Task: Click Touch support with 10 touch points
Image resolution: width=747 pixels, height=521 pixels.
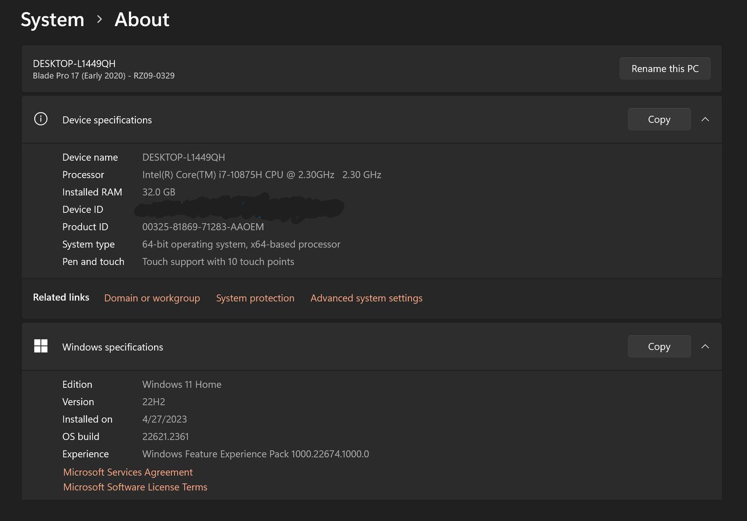Action: (x=218, y=261)
